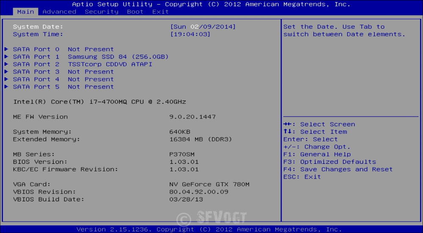
Task: Open the Advanced tab
Action: click(x=59, y=12)
